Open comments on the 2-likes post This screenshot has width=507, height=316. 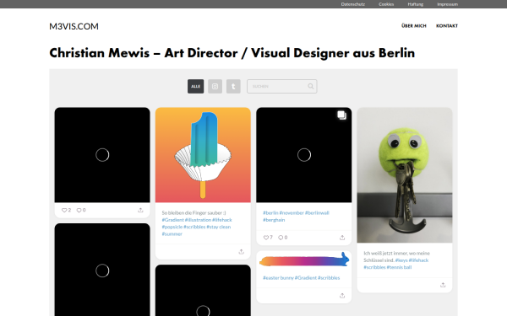pyautogui.click(x=81, y=210)
